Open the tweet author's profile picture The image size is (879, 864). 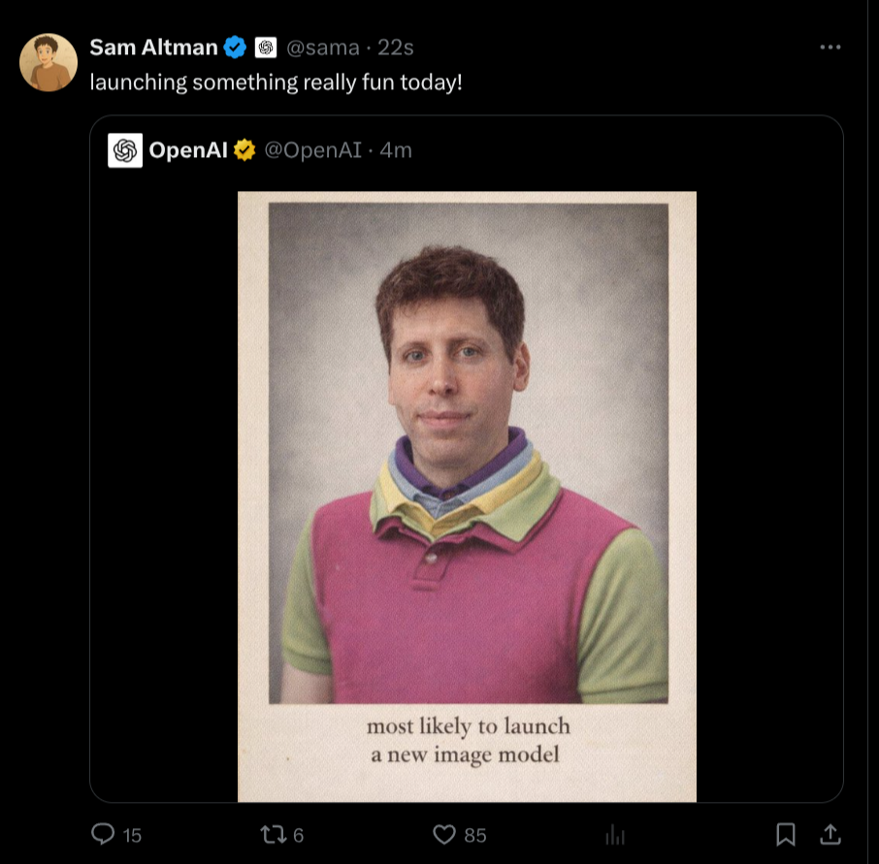49,62
